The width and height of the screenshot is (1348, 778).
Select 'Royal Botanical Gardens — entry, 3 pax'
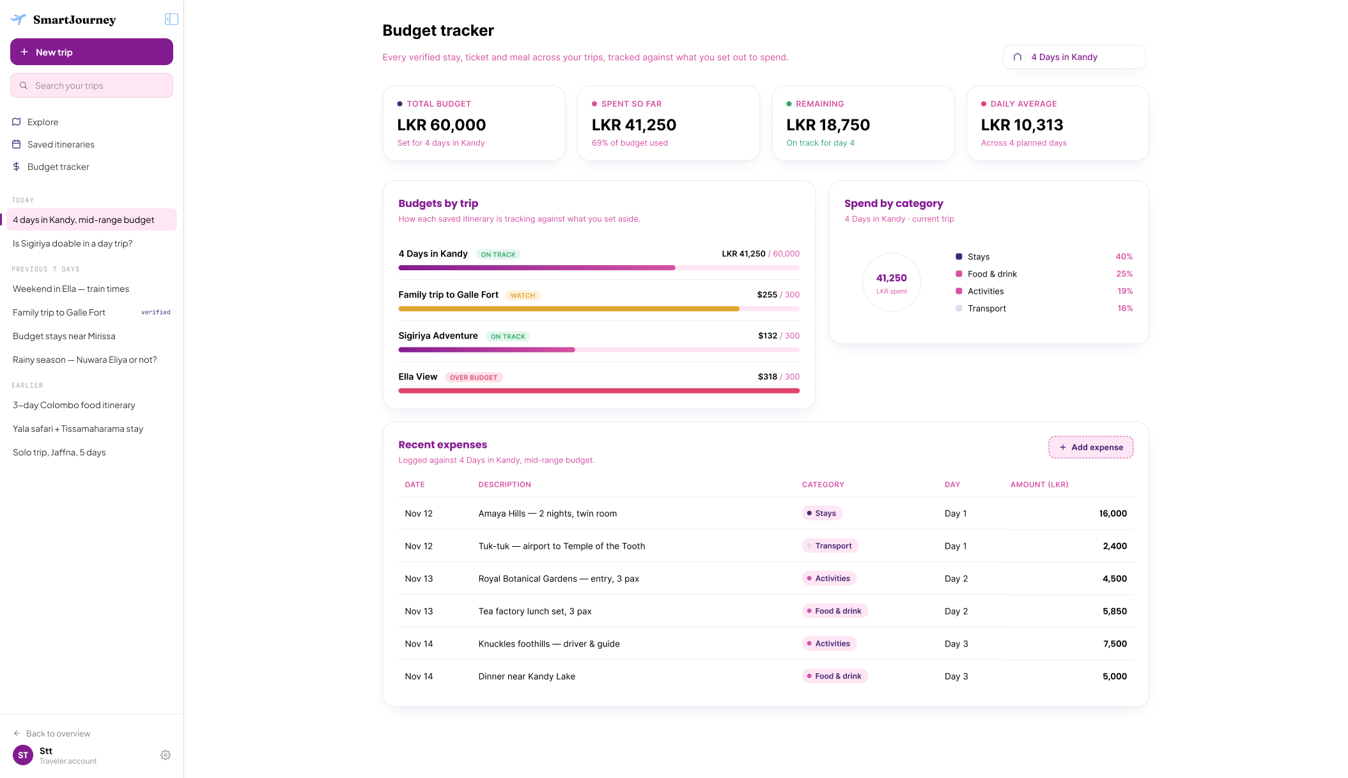(559, 579)
